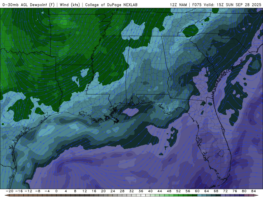The height and width of the screenshot is (197, 263).
Task: Click the '-20' value on the color scale
Action: [x=10, y=191]
